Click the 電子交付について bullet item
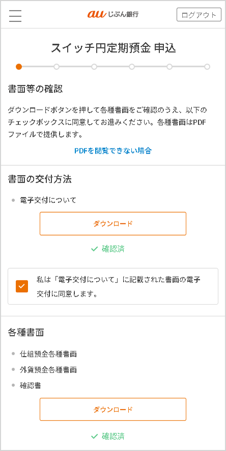This screenshot has width=226, height=451. tap(48, 200)
